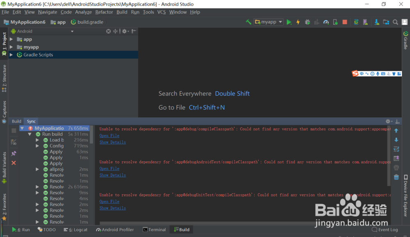Switch to the Sync tab

point(30,121)
